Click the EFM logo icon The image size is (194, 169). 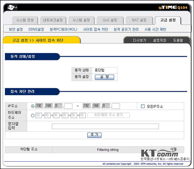(x=12, y=7)
